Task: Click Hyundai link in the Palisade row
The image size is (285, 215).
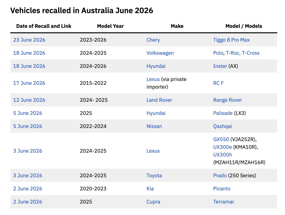Action: [156, 113]
